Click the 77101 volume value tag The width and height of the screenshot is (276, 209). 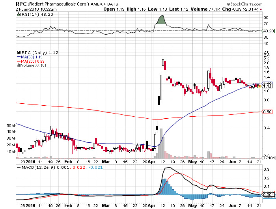[269, 158]
